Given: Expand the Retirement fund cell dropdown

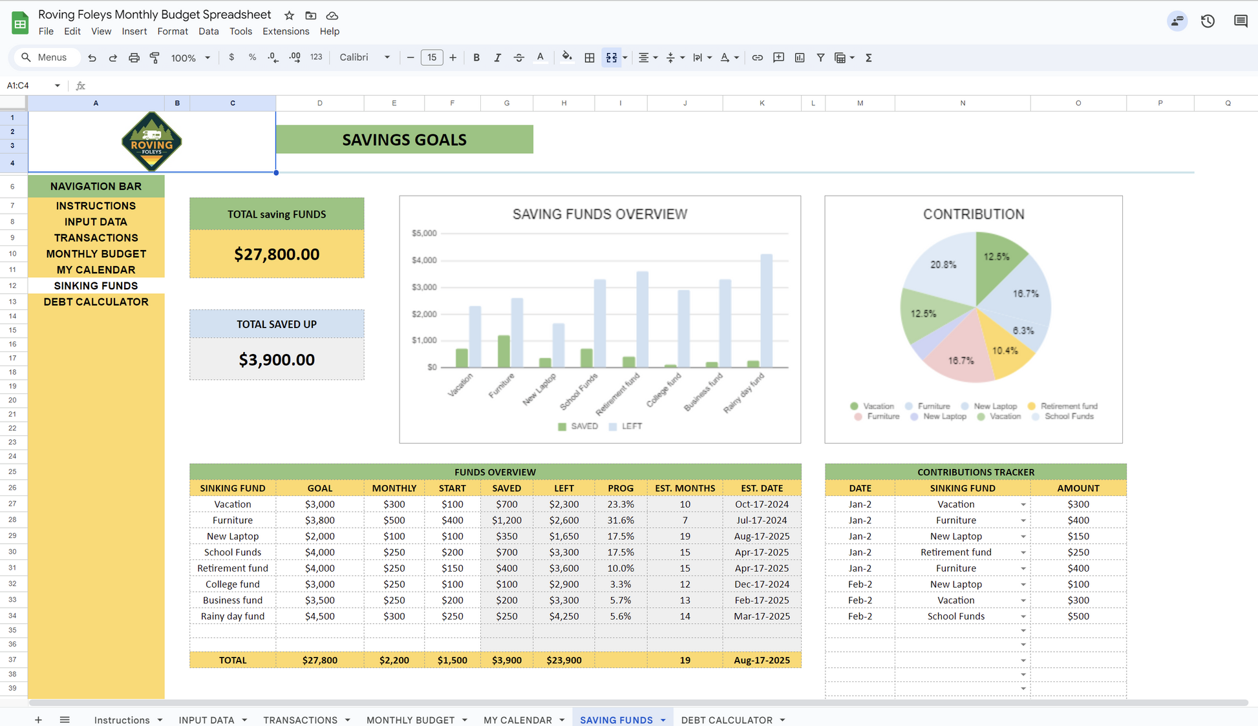Looking at the screenshot, I should [1023, 553].
